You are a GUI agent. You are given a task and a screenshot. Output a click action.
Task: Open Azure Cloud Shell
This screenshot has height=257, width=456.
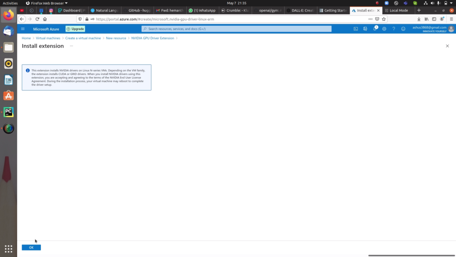[355, 29]
